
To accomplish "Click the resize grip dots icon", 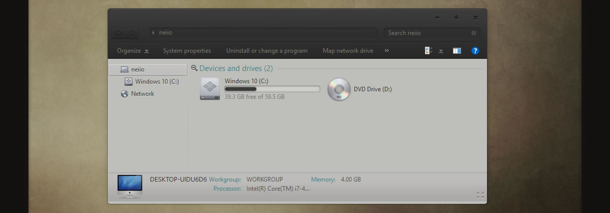I will (x=480, y=195).
